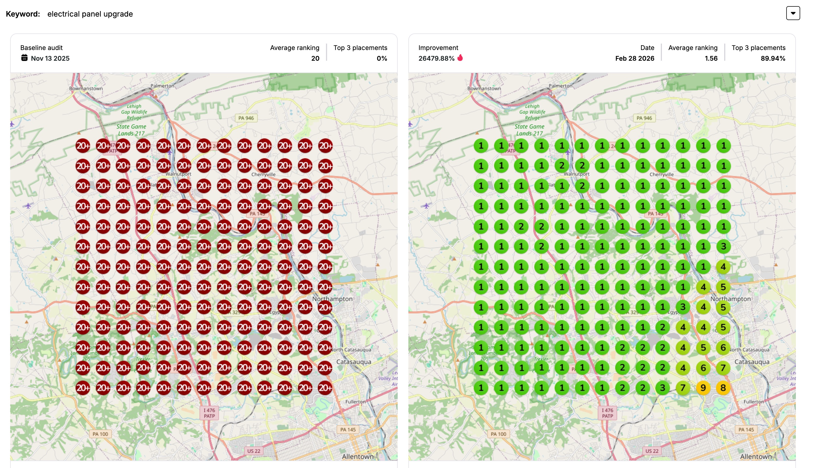Click bottom-right 20+ pin on baseline map
Screen dimensions: 813x468
325,388
